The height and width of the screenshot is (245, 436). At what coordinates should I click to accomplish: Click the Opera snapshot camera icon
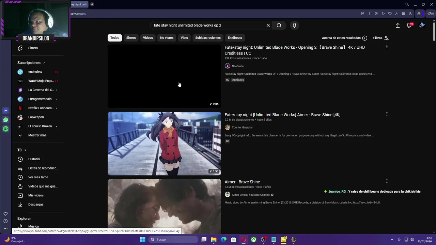[369, 14]
